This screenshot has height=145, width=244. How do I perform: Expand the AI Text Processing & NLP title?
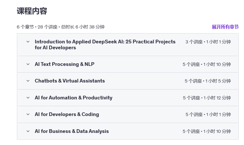tap(65, 64)
